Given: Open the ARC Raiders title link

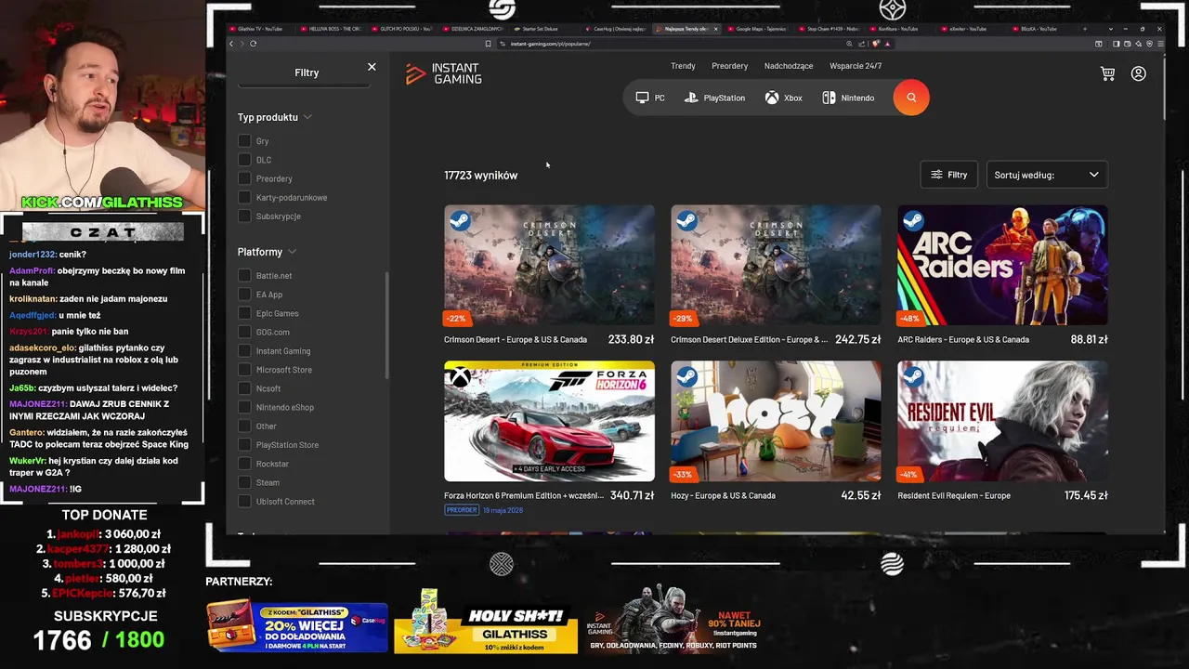Looking at the screenshot, I should pos(963,339).
